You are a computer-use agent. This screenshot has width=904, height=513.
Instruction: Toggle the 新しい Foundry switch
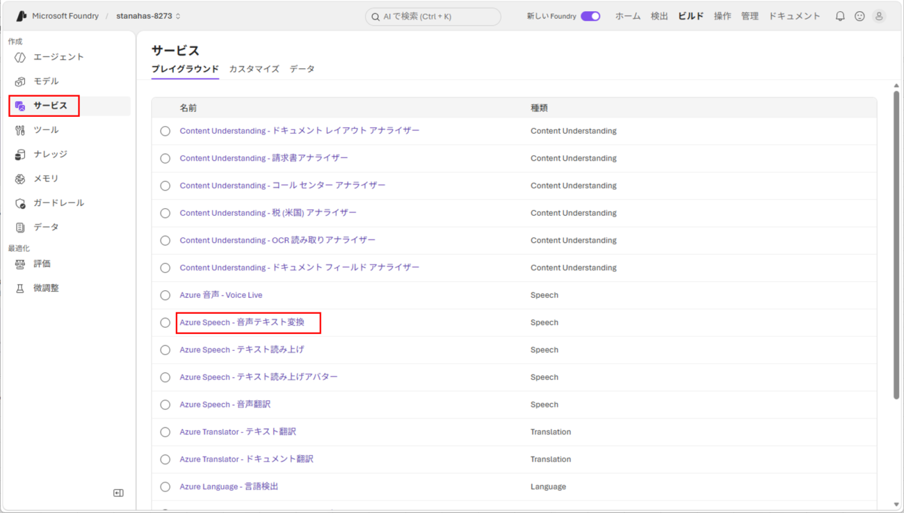pyautogui.click(x=590, y=16)
